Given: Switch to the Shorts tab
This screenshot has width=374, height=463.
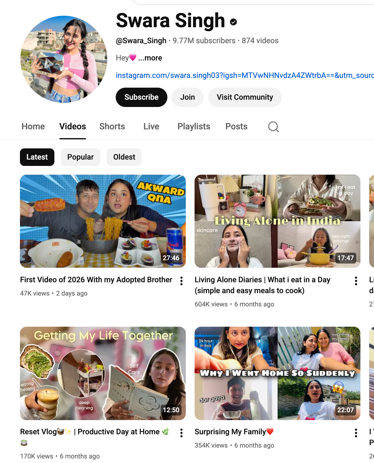Looking at the screenshot, I should (x=112, y=126).
